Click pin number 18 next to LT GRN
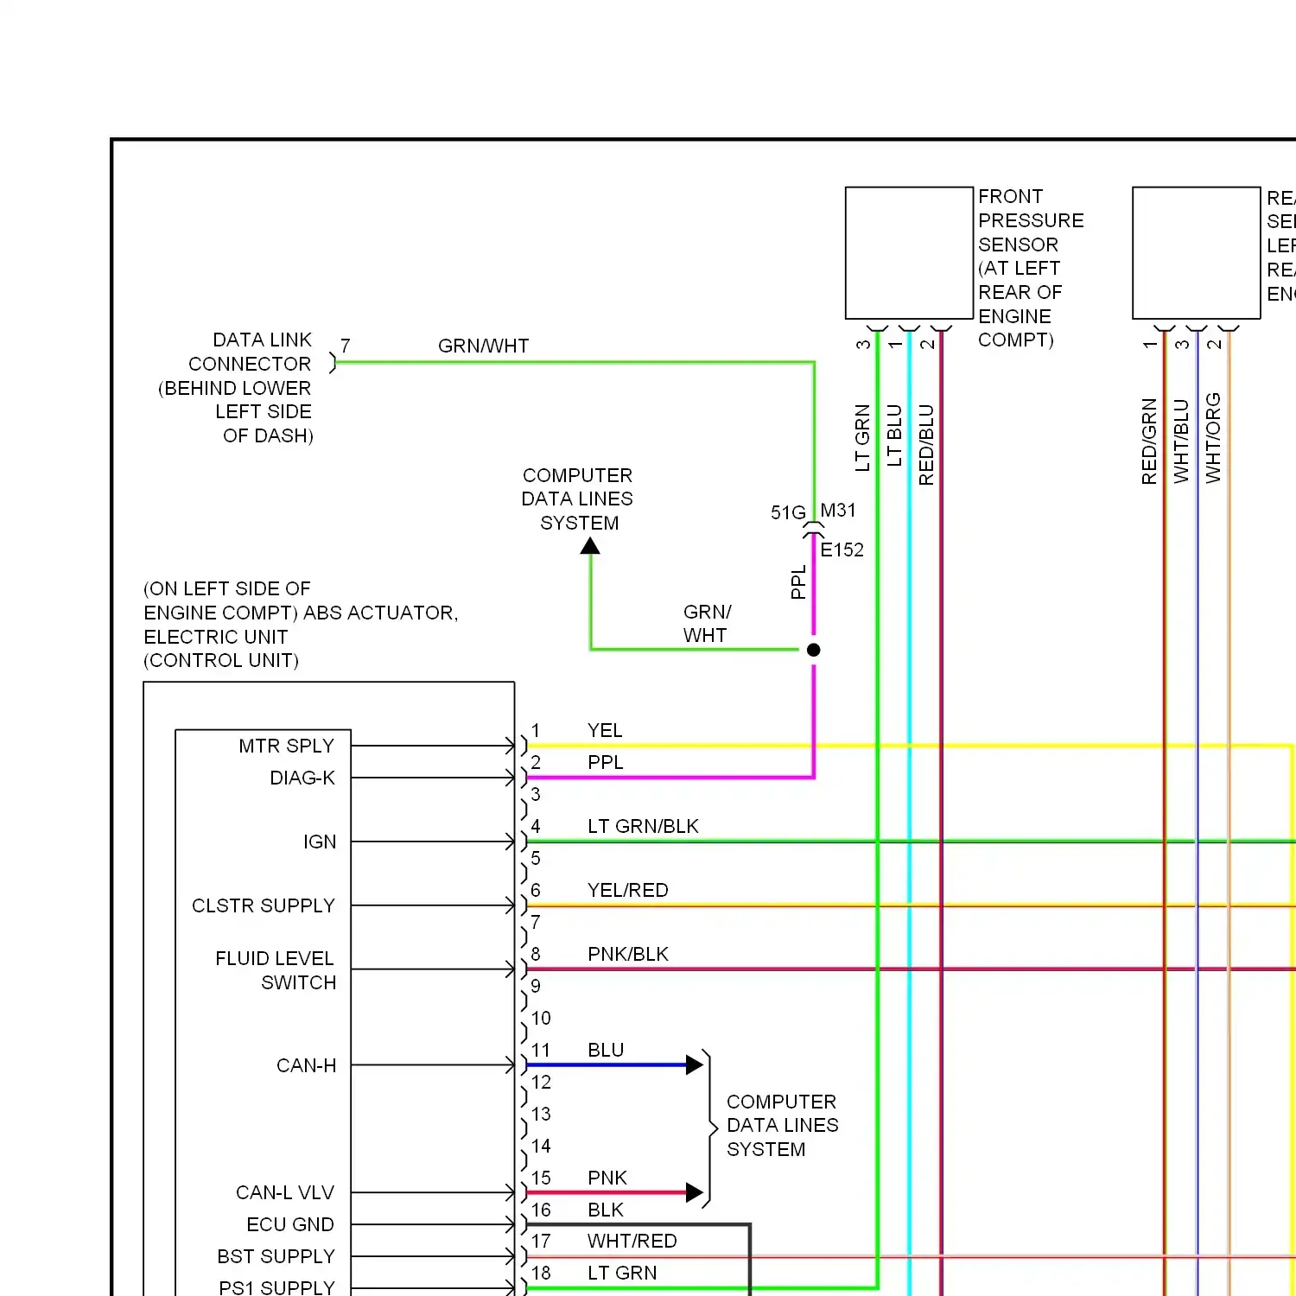The width and height of the screenshot is (1296, 1296). [541, 1273]
